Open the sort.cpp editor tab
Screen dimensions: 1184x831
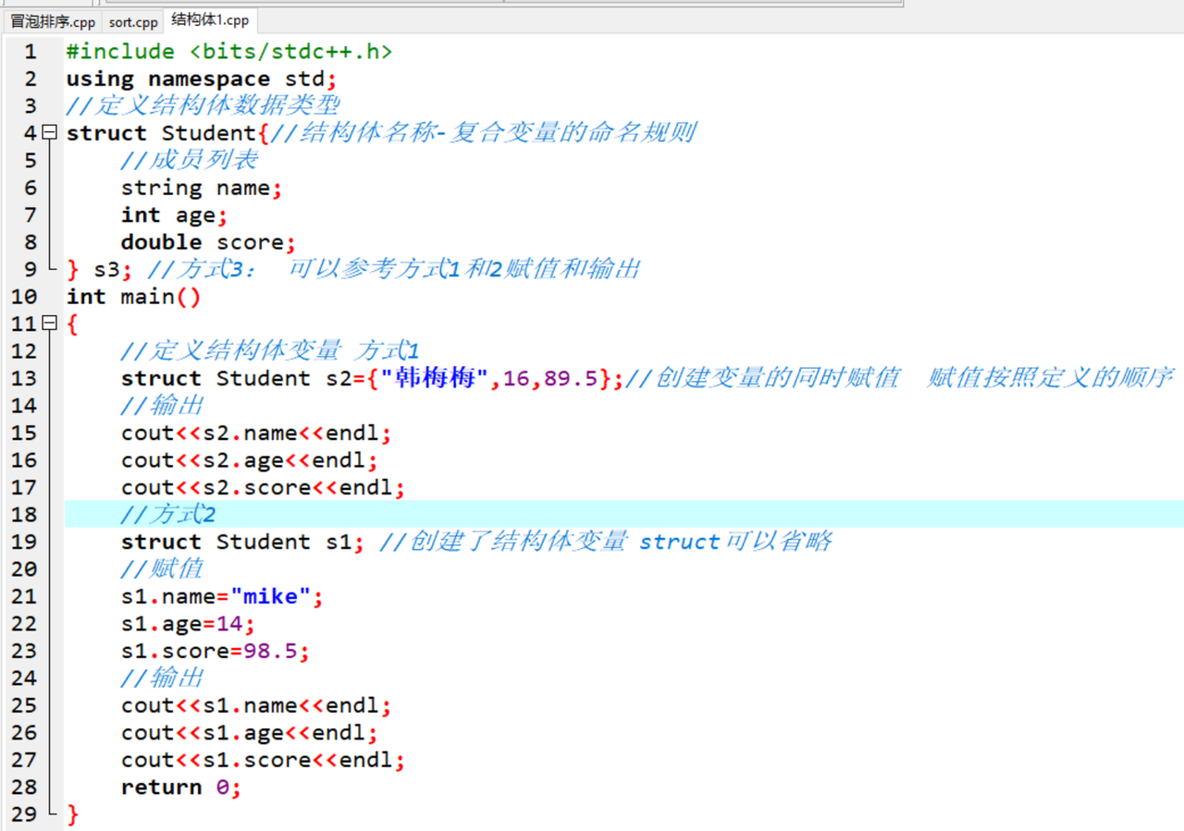tap(133, 21)
